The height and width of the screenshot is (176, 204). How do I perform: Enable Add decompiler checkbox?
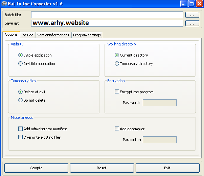point(117,129)
